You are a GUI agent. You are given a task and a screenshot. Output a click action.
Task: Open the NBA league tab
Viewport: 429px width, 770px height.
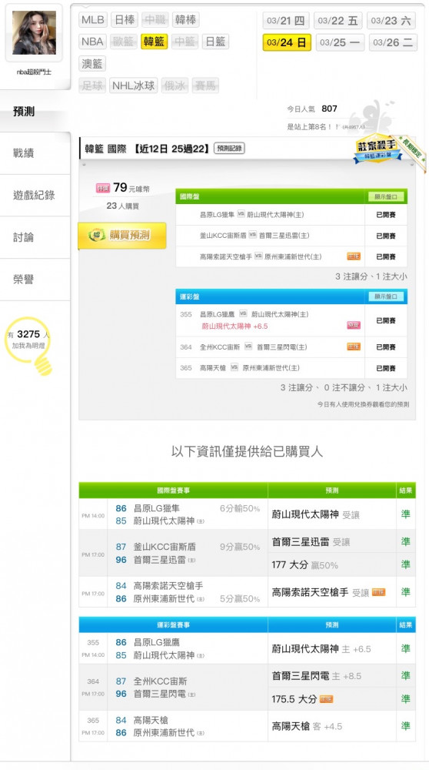(x=92, y=42)
